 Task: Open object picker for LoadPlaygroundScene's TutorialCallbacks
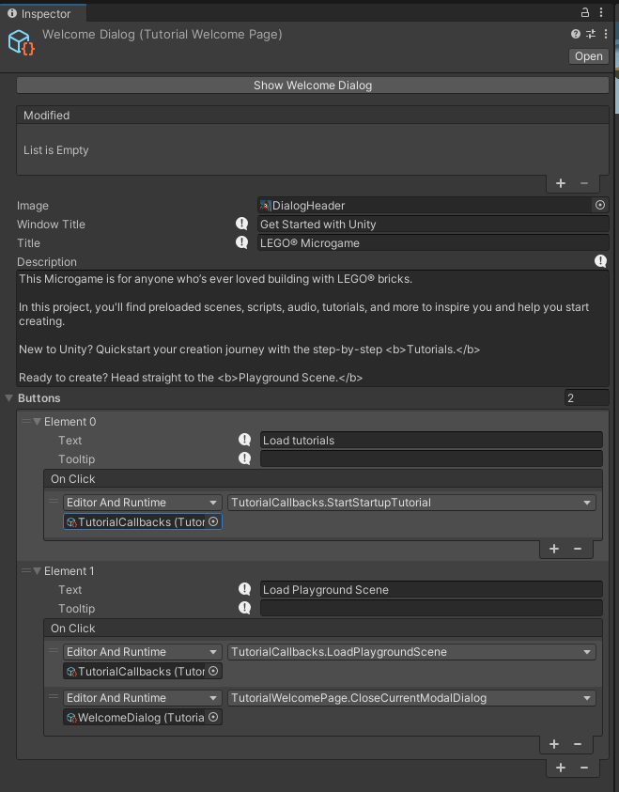tap(213, 672)
